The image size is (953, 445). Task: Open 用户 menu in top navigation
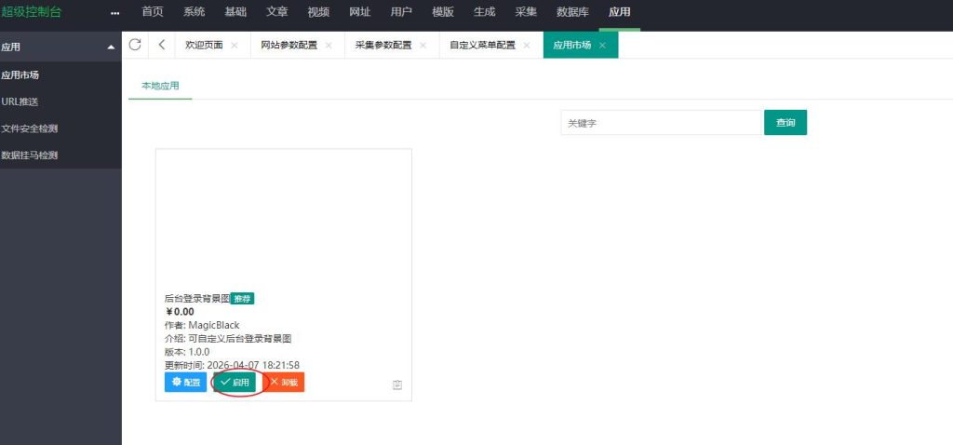point(401,12)
